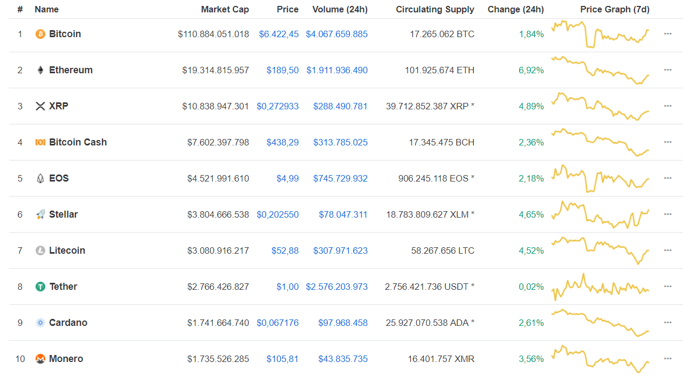
Task: Click the Price Graph (7d) column header
Action: [x=615, y=9]
